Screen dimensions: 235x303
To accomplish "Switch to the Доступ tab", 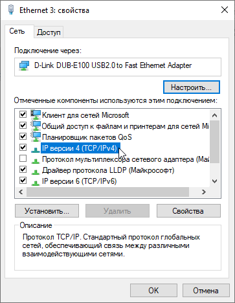I will (x=49, y=32).
